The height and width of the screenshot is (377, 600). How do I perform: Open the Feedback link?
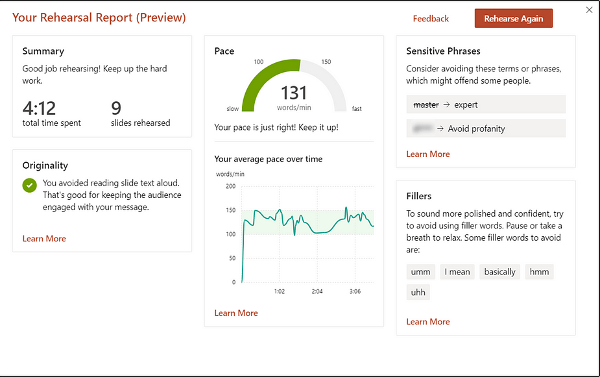[431, 19]
